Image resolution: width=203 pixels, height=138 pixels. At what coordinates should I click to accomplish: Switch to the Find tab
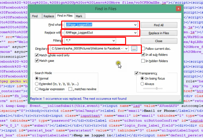pyautogui.click(x=36, y=16)
